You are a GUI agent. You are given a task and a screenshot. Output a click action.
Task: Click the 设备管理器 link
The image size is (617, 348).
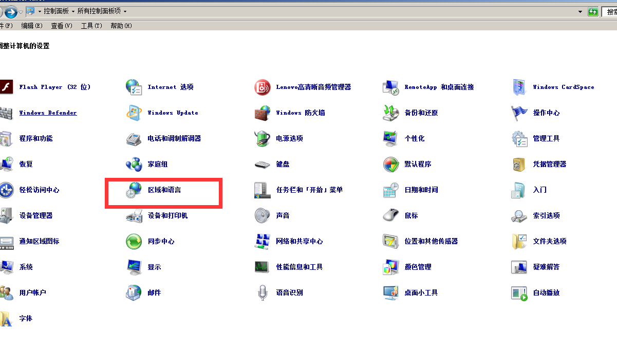[36, 216]
